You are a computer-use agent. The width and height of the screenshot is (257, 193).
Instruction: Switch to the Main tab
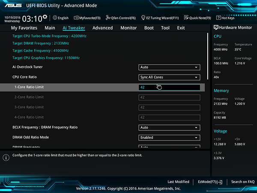[50, 28]
